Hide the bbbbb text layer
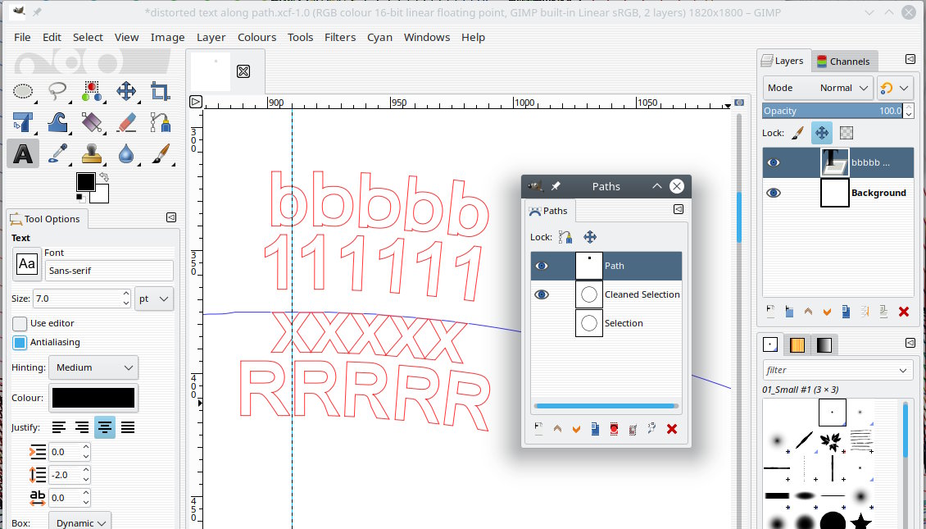This screenshot has width=926, height=529. [773, 162]
